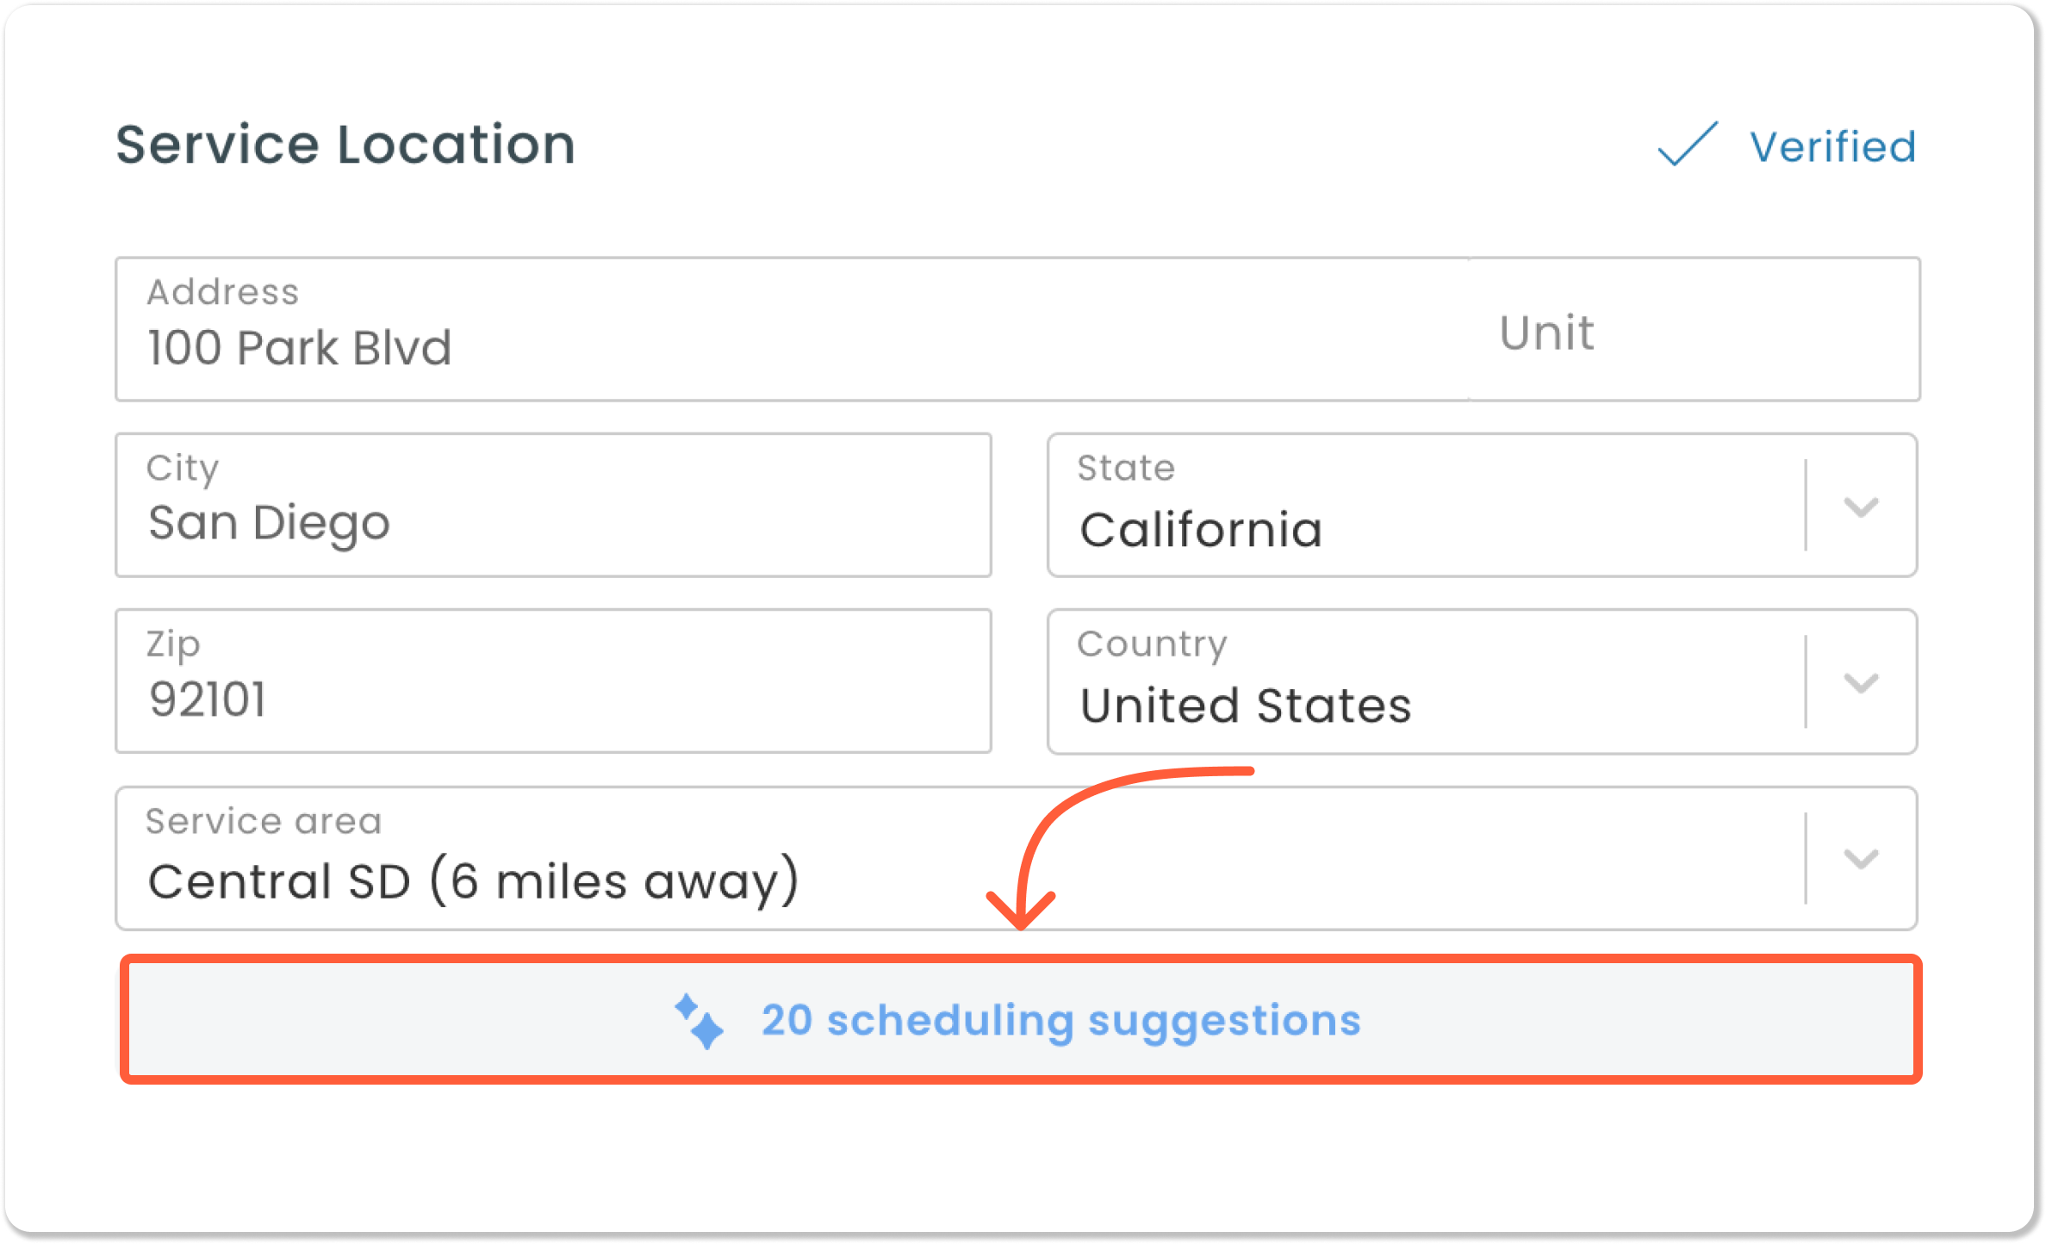Click the Service Location heading
This screenshot has width=2046, height=1244.
coord(345,144)
